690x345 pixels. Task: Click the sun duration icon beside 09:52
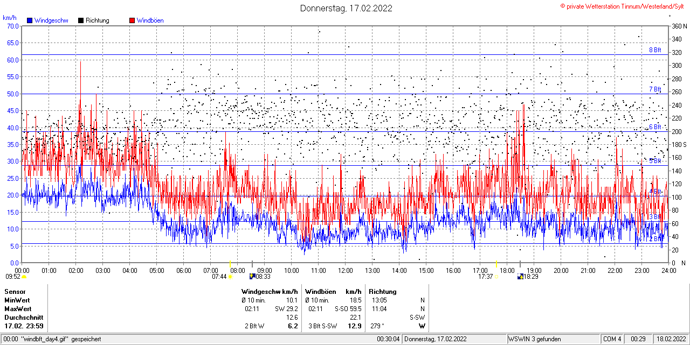pos(24,277)
